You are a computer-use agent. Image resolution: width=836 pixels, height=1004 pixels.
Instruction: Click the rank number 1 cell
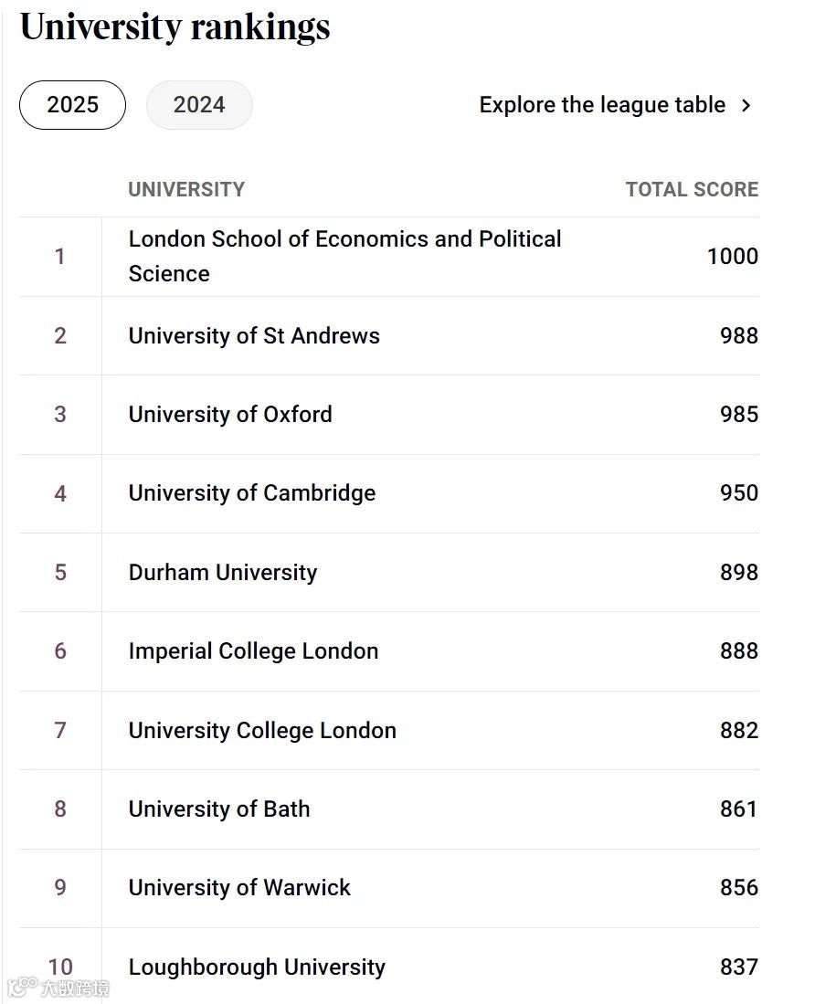(60, 257)
